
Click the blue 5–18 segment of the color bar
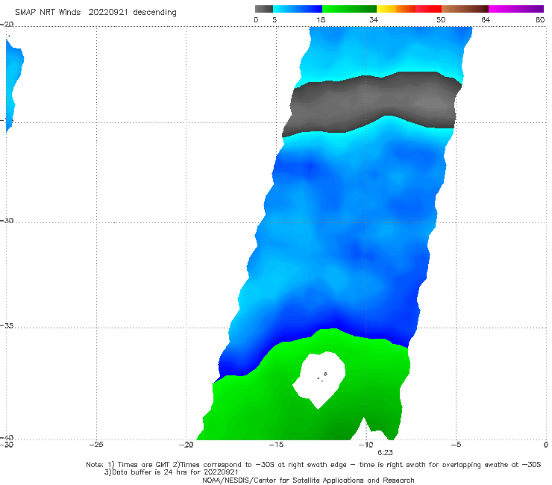[x=298, y=9]
